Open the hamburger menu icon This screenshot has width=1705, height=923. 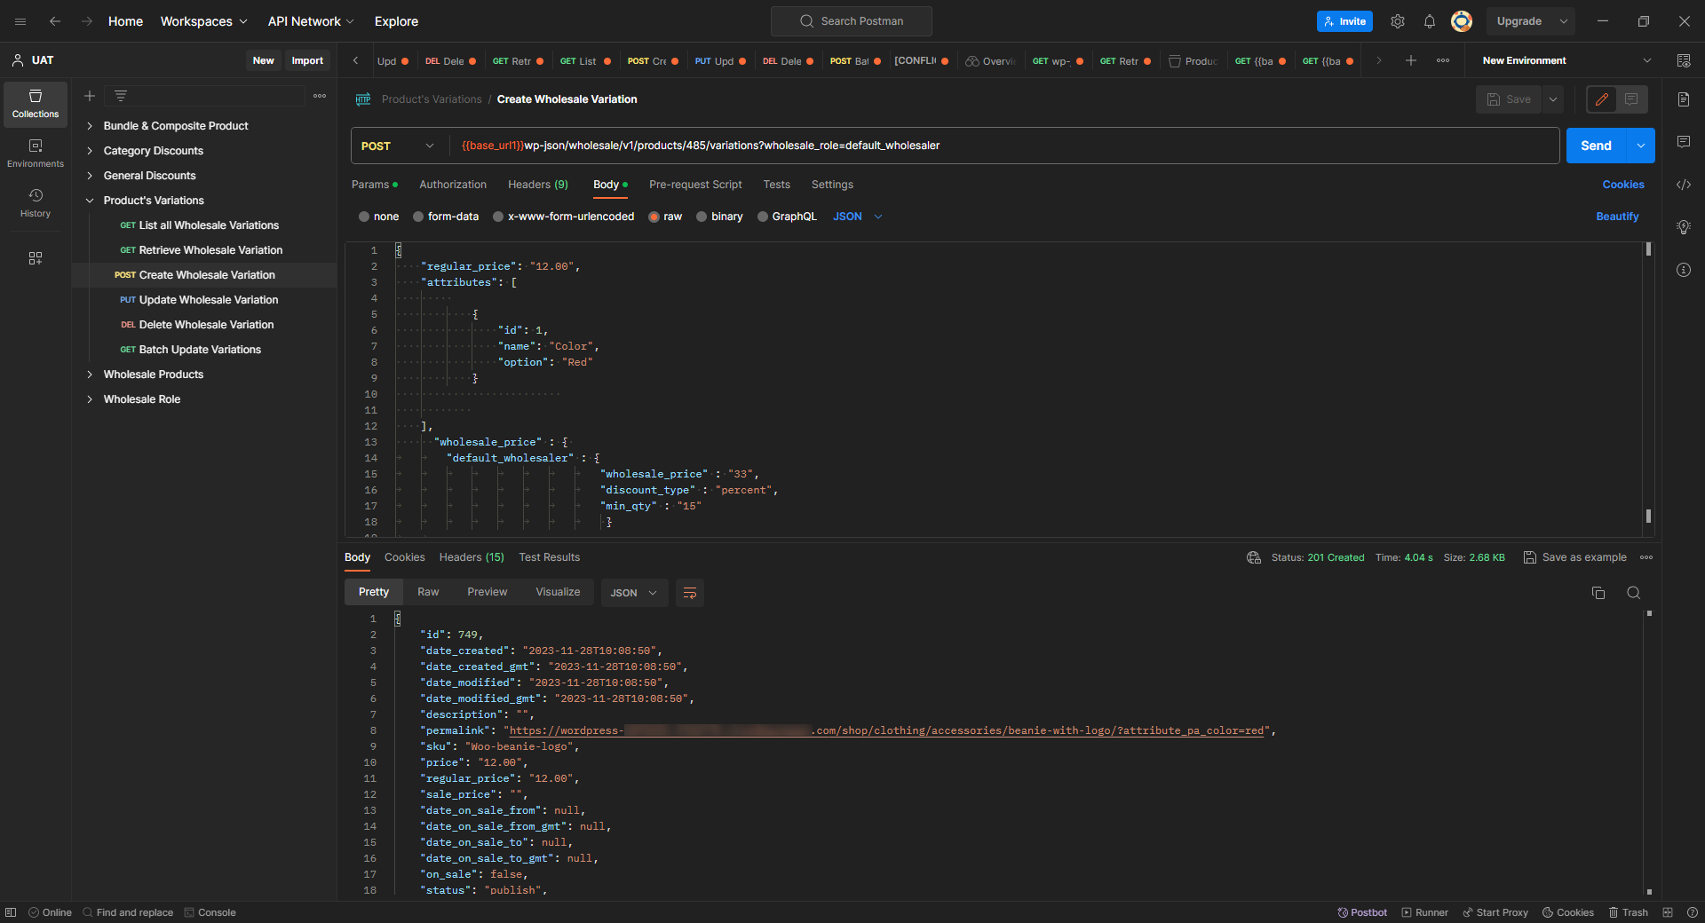click(20, 21)
